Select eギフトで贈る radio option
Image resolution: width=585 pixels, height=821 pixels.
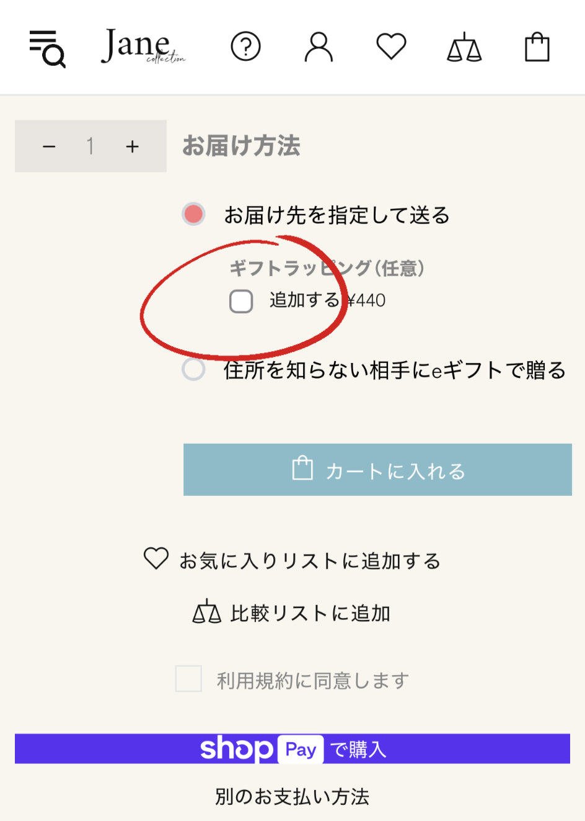click(193, 369)
